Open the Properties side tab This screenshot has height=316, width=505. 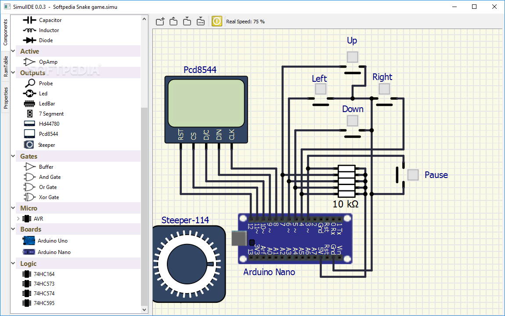[x=5, y=98]
